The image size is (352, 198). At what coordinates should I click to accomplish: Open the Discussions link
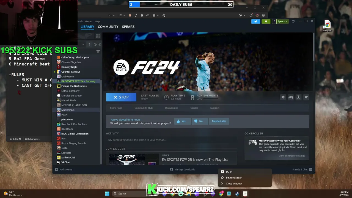(x=172, y=108)
